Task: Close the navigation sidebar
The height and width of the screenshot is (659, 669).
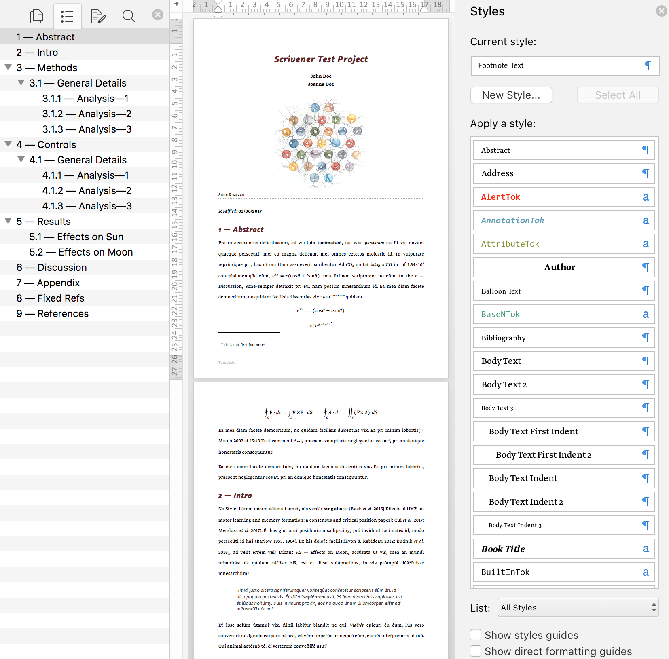Action: tap(157, 15)
